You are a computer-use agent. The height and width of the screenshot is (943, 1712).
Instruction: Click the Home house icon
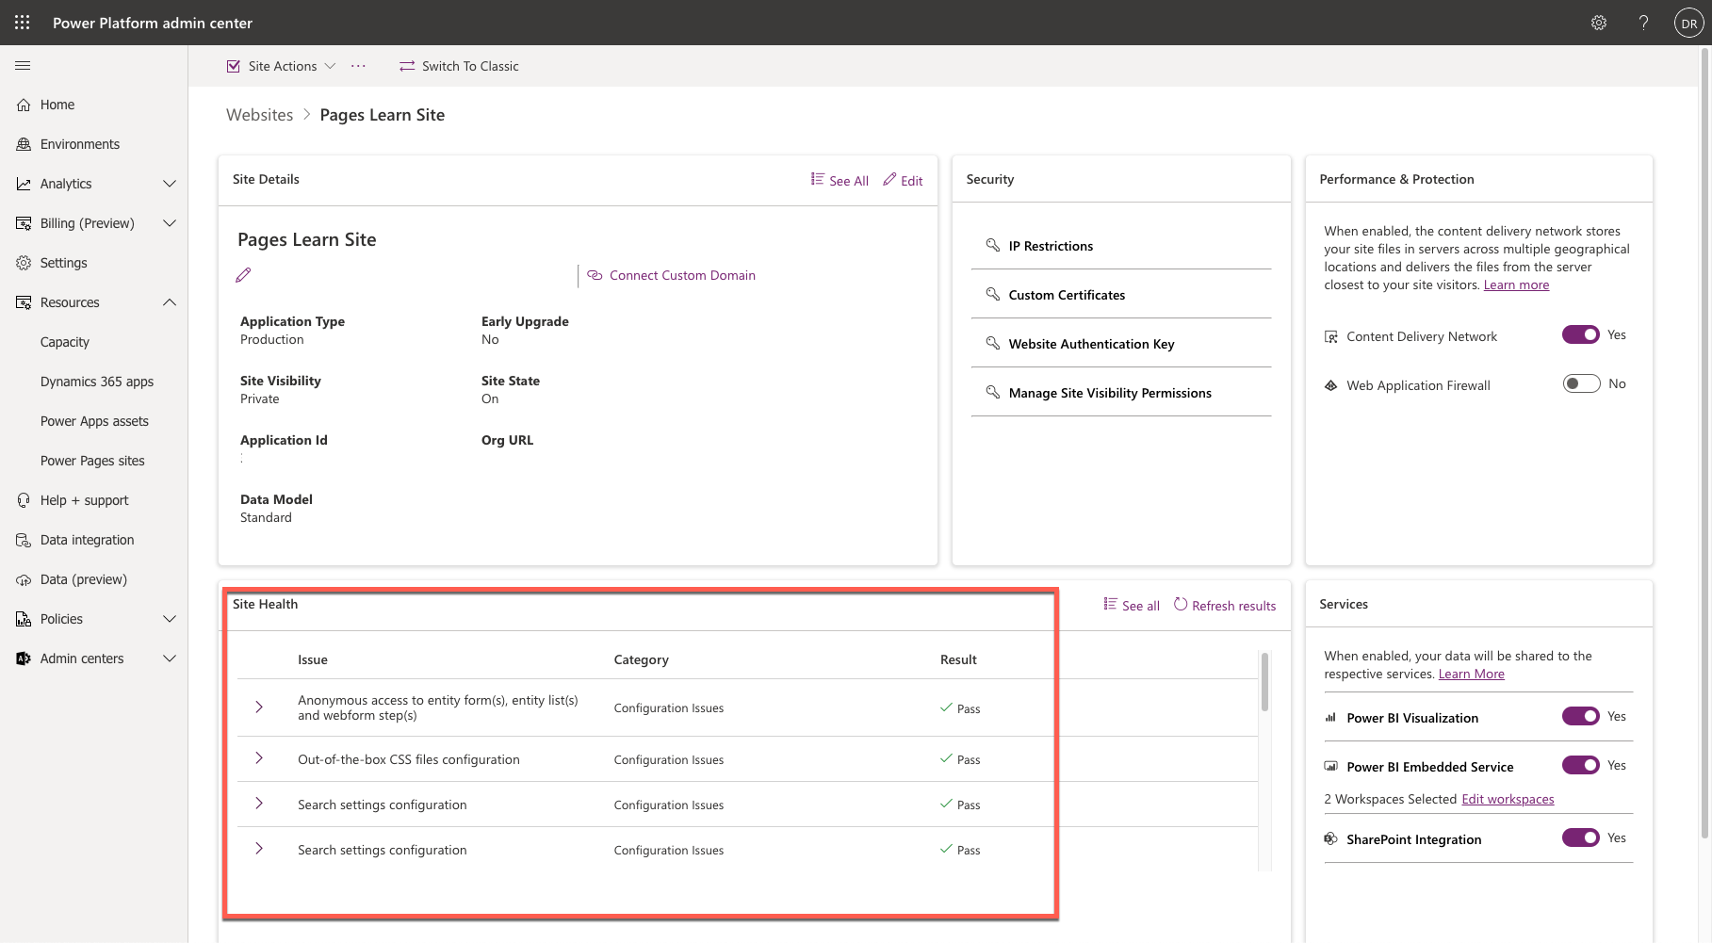(x=24, y=105)
